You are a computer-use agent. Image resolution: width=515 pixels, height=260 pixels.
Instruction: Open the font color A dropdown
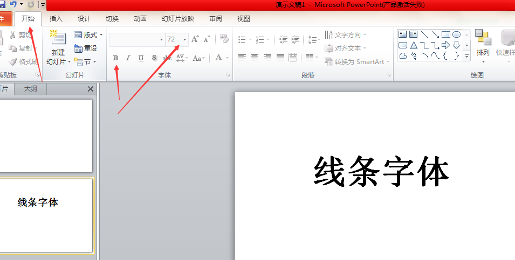pos(227,58)
